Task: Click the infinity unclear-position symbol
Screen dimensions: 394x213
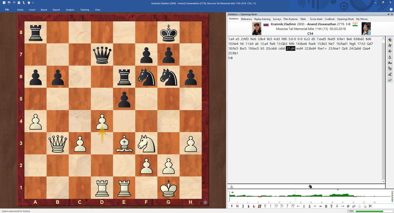Action: point(320,206)
